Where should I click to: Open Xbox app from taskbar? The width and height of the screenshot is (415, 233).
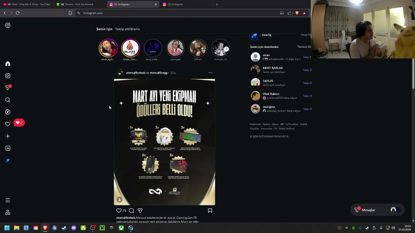pyautogui.click(x=121, y=228)
